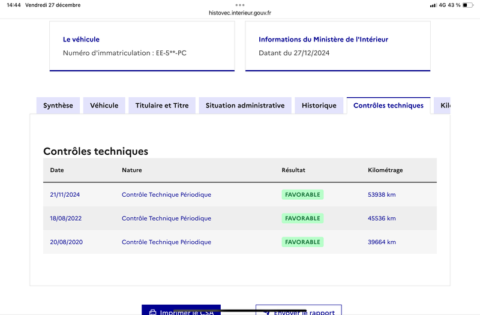Click the Datant du 27/12/2024 text
This screenshot has height=315, width=480.
tap(294, 53)
